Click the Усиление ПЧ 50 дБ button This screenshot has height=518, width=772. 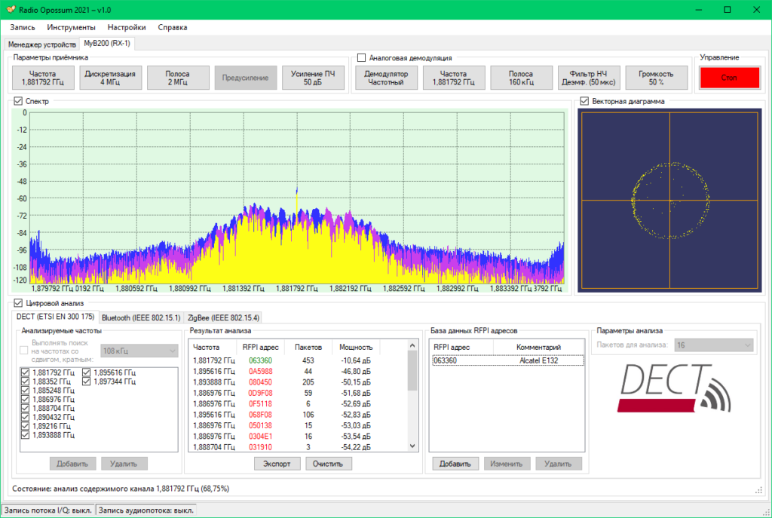click(x=312, y=78)
